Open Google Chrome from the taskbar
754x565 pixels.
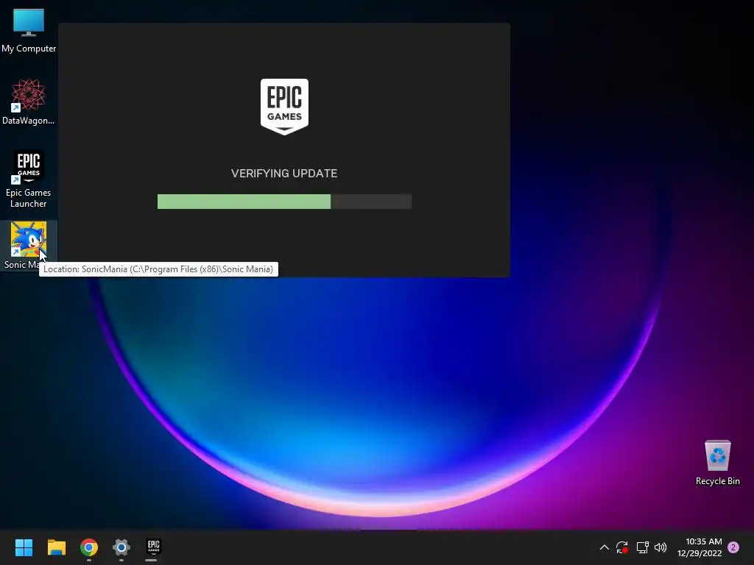point(89,547)
